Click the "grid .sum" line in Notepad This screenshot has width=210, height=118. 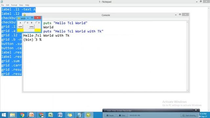[x=10, y=61]
